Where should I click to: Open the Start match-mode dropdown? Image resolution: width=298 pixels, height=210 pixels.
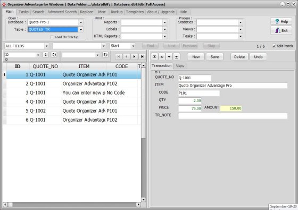click(133, 46)
